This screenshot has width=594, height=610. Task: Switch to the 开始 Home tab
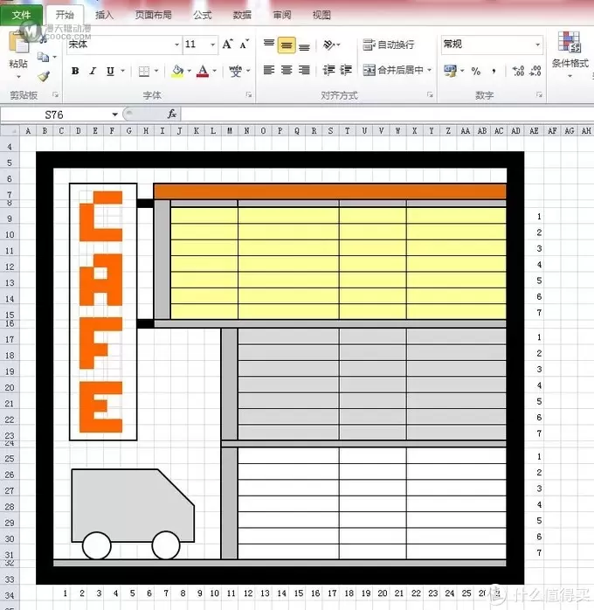click(x=65, y=15)
